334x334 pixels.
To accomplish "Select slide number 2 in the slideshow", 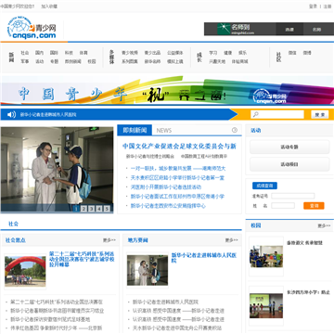I will tap(83, 209).
